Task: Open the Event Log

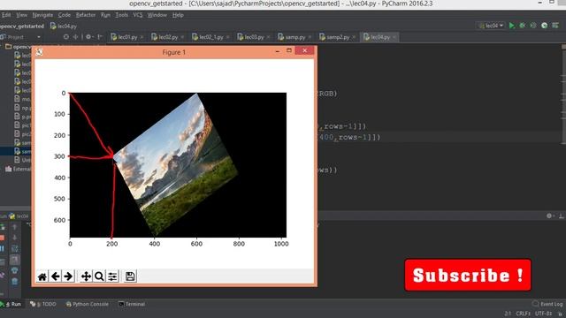Action: pyautogui.click(x=547, y=304)
